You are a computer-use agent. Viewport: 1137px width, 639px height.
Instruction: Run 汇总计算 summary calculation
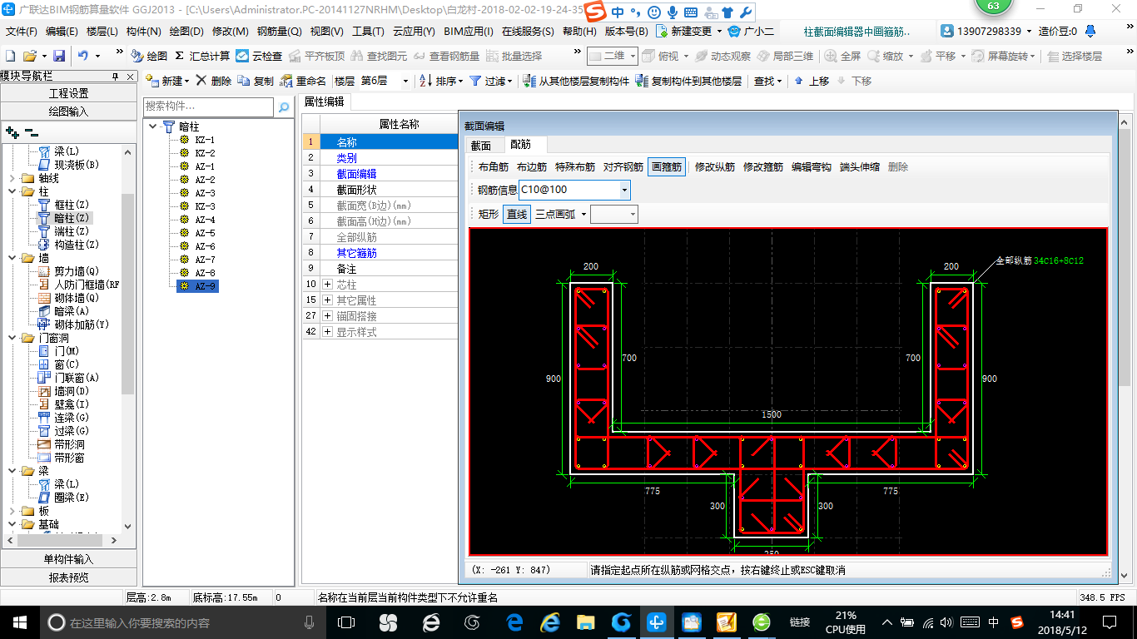(x=202, y=56)
